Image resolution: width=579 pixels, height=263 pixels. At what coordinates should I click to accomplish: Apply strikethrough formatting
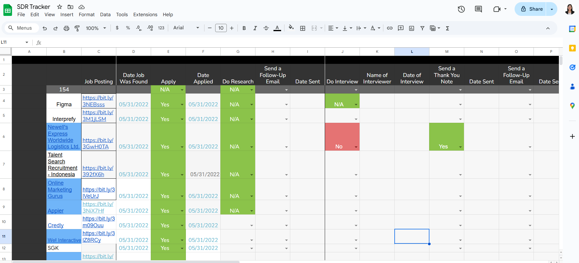click(x=266, y=28)
